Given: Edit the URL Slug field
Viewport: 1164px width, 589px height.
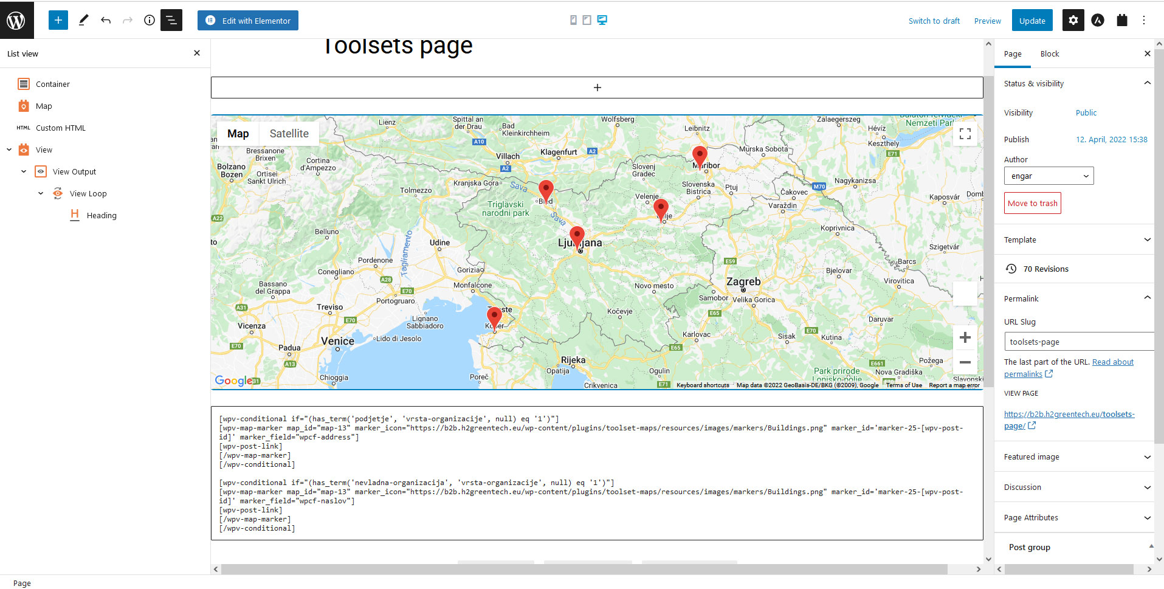Looking at the screenshot, I should (x=1079, y=342).
